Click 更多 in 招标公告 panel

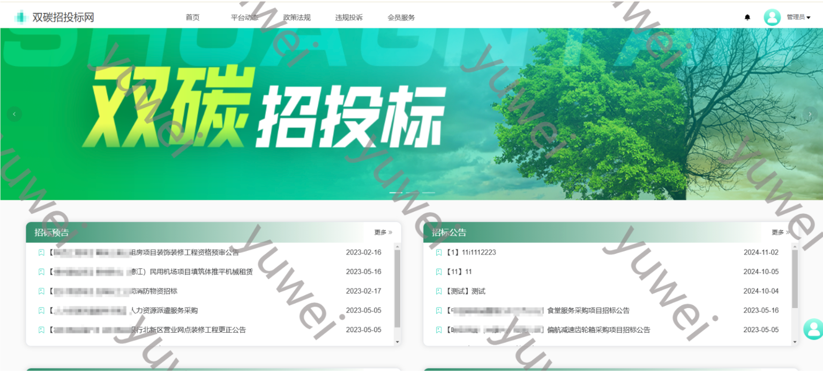click(x=781, y=233)
